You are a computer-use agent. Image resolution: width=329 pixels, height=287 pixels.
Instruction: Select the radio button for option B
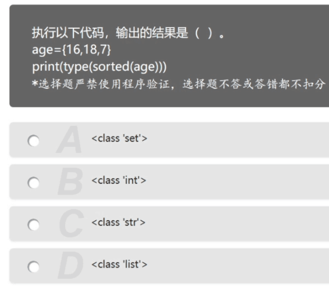[34, 183]
